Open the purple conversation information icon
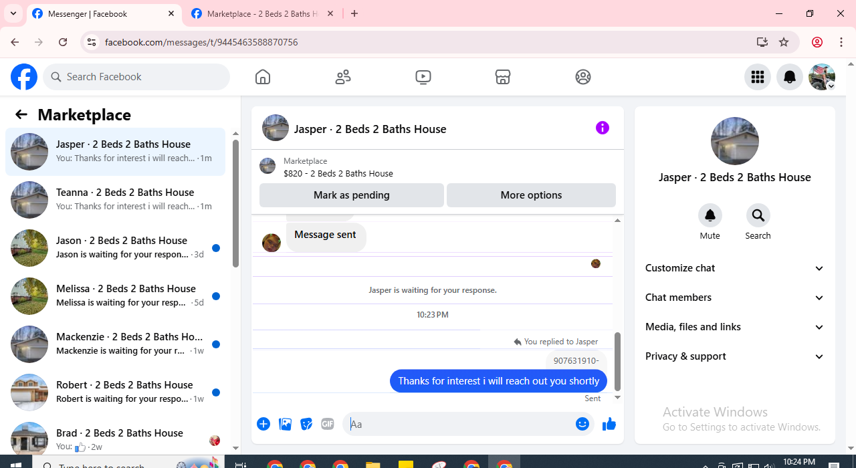The width and height of the screenshot is (856, 468). click(603, 128)
